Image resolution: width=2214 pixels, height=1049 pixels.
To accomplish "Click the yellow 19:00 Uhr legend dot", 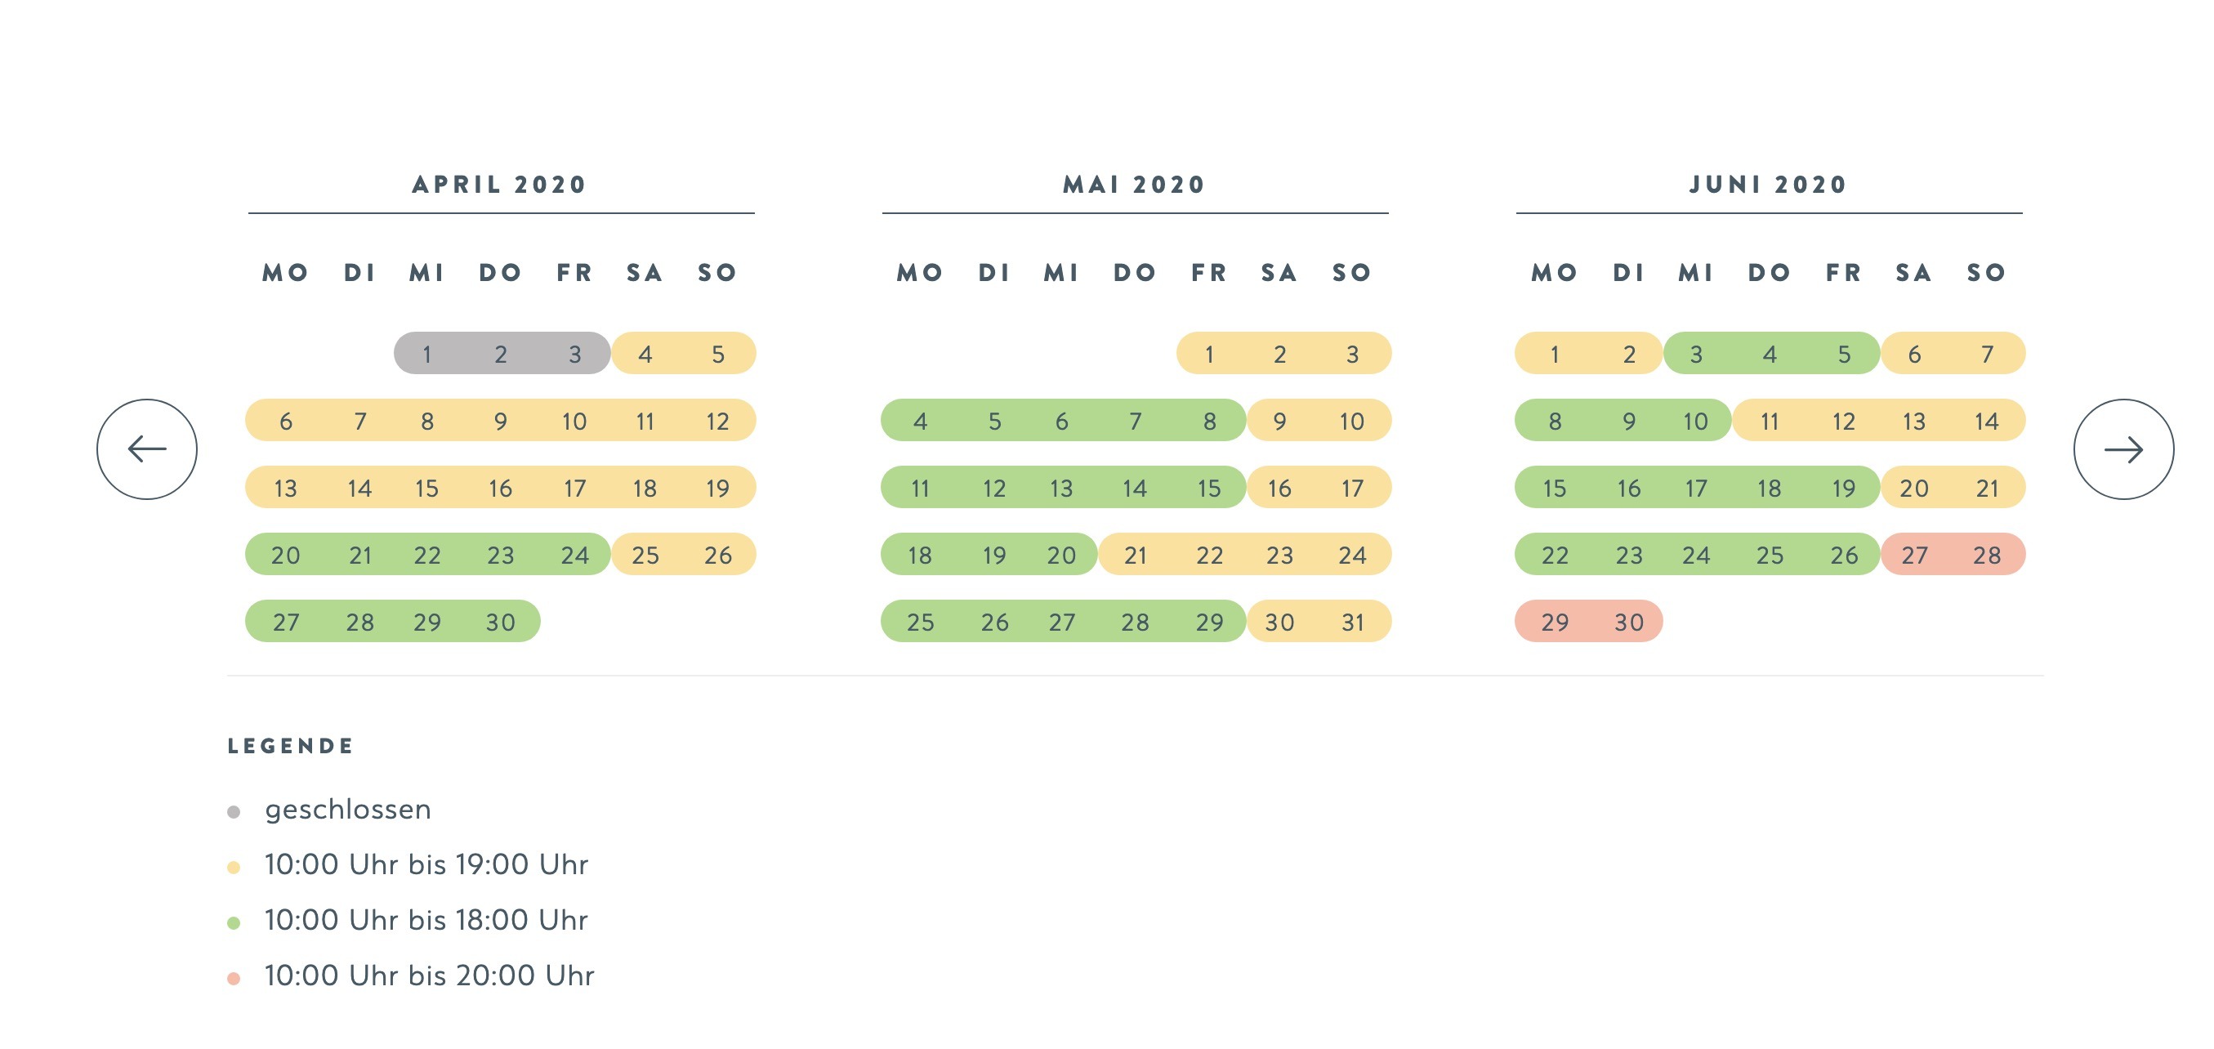I will pos(234,868).
